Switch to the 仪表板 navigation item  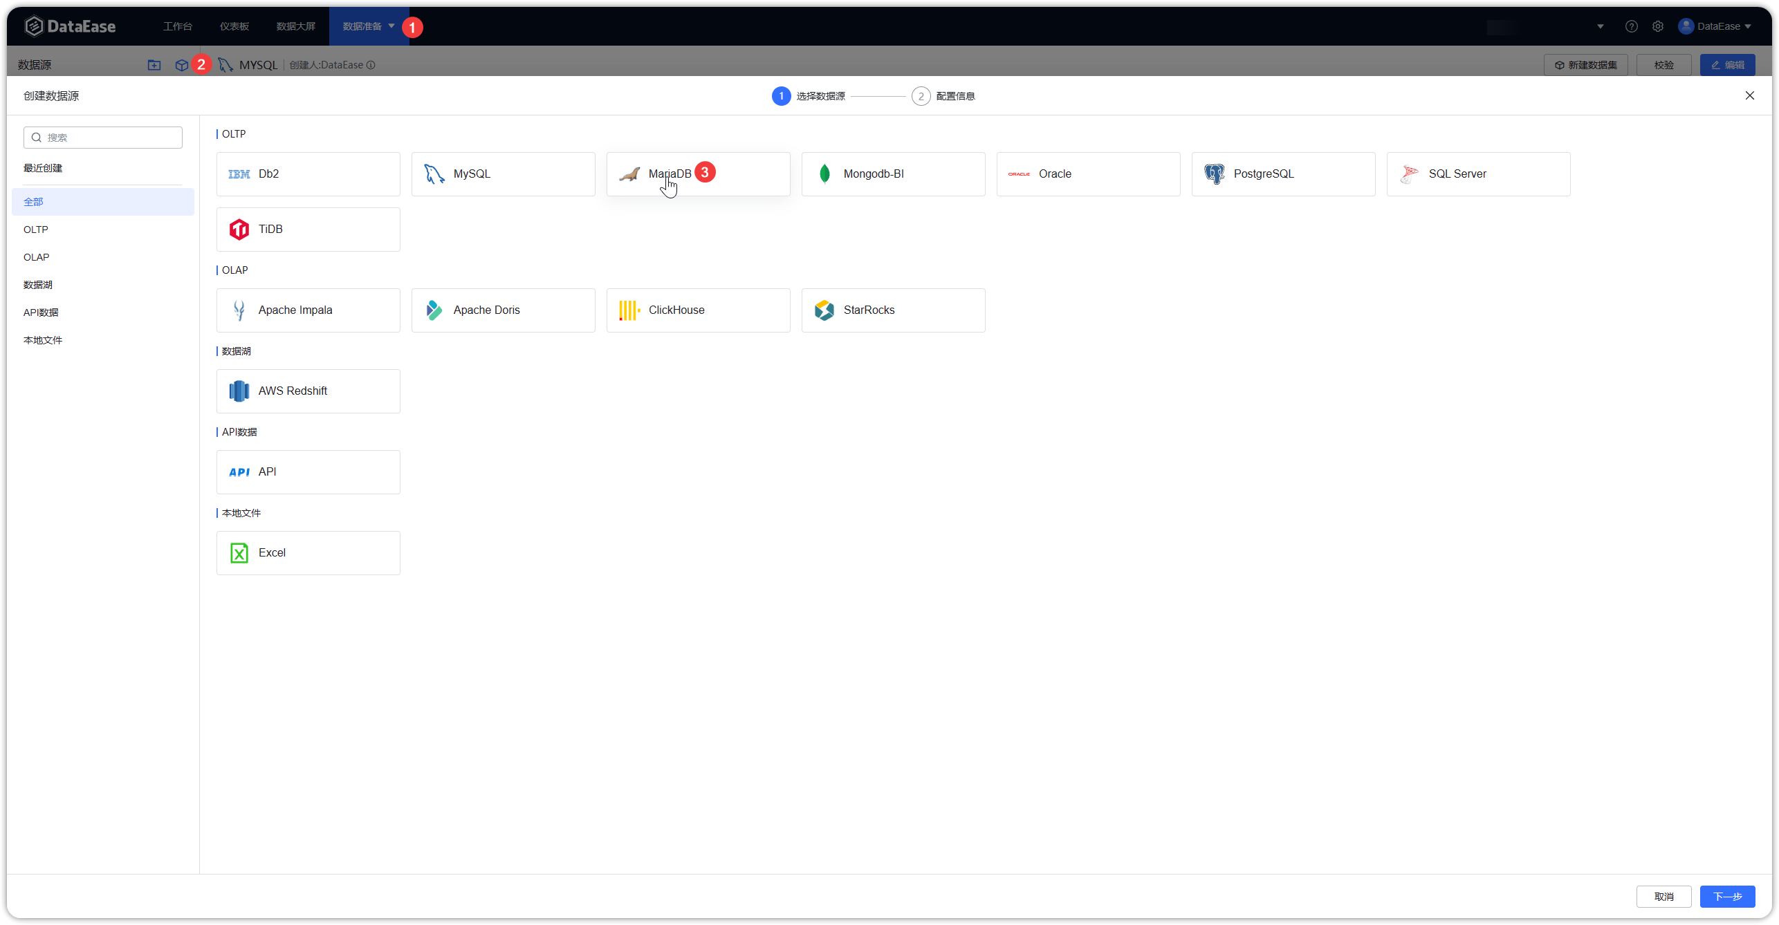tap(234, 26)
